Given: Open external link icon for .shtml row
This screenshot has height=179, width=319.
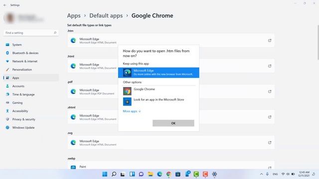Looking at the screenshot, I should (270, 117).
